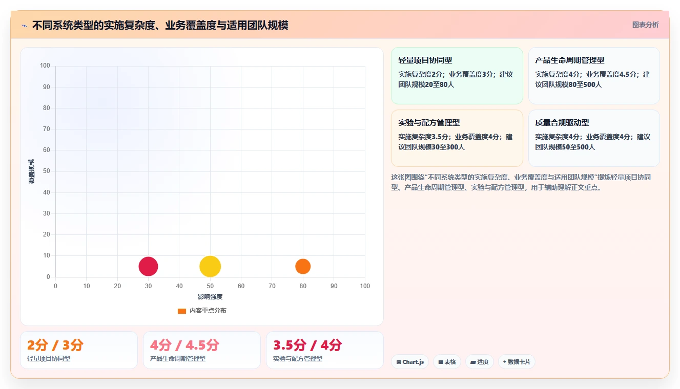Select the 表格 tag pill

coord(447,362)
